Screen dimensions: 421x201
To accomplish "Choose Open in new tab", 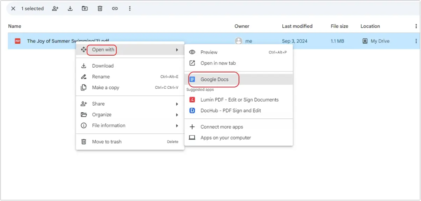I will coord(239,63).
